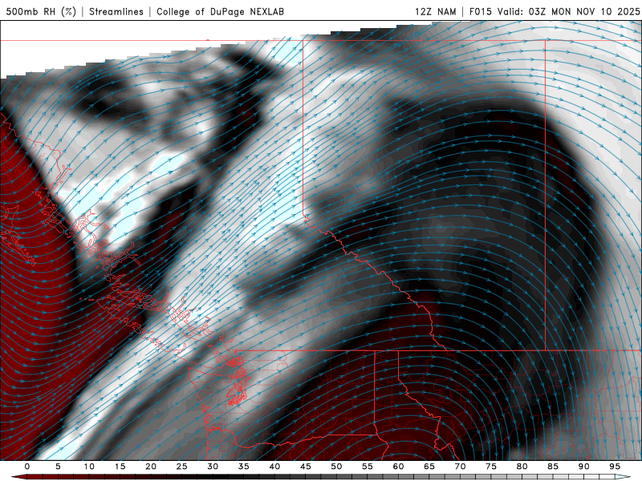This screenshot has width=642, height=481.
Task: Click the "College of DuPage NEXLAB" text
Action: [x=220, y=11]
